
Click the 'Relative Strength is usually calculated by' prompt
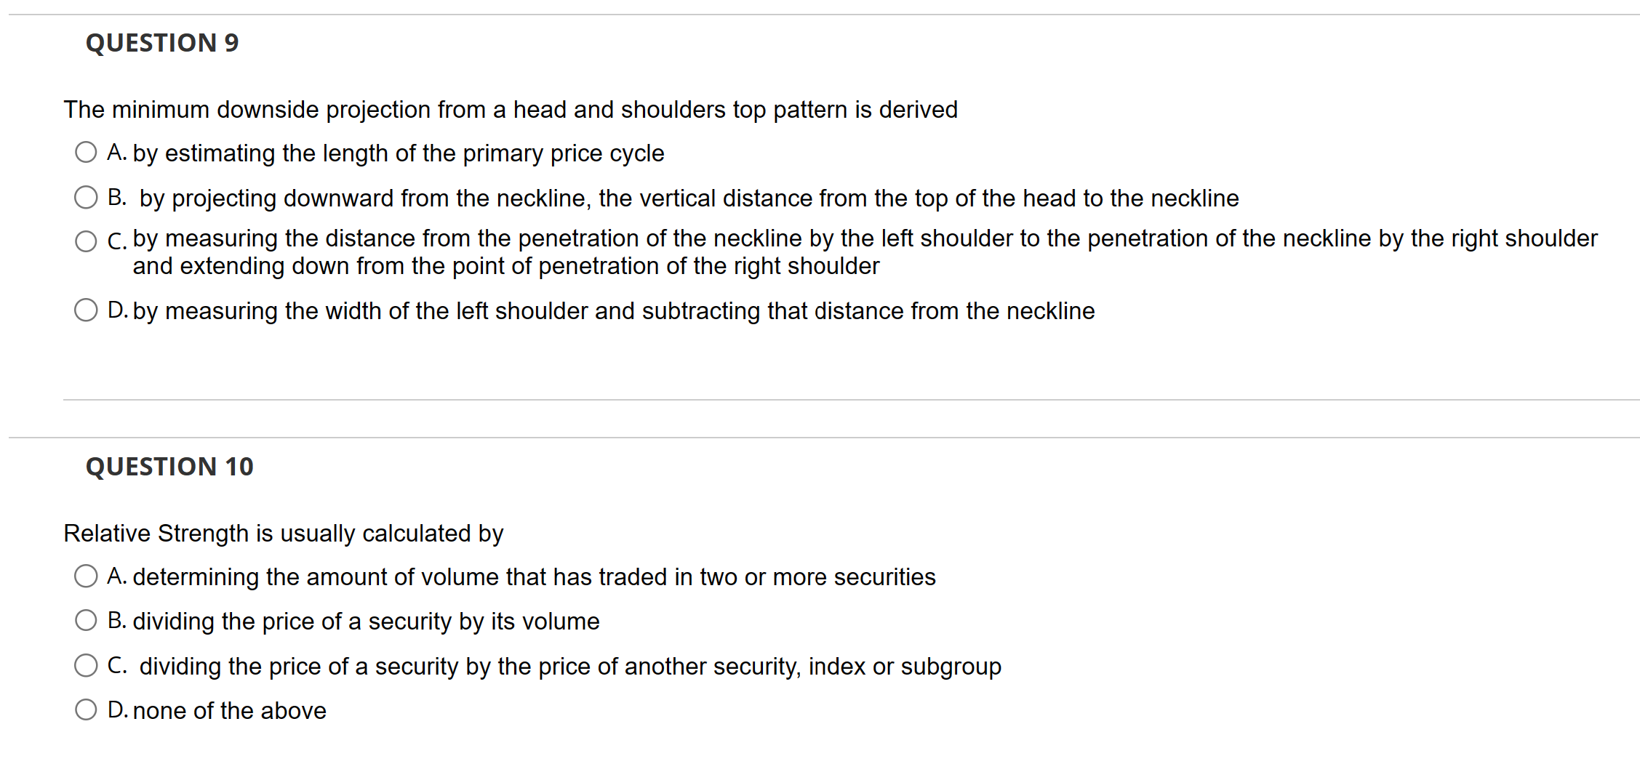pos(283,533)
